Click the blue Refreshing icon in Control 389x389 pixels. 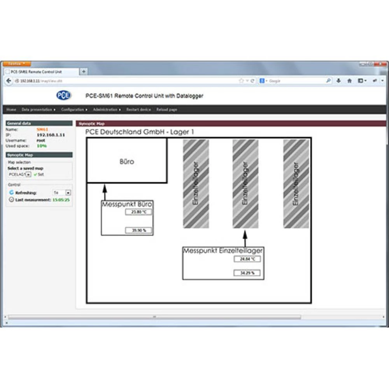11,193
